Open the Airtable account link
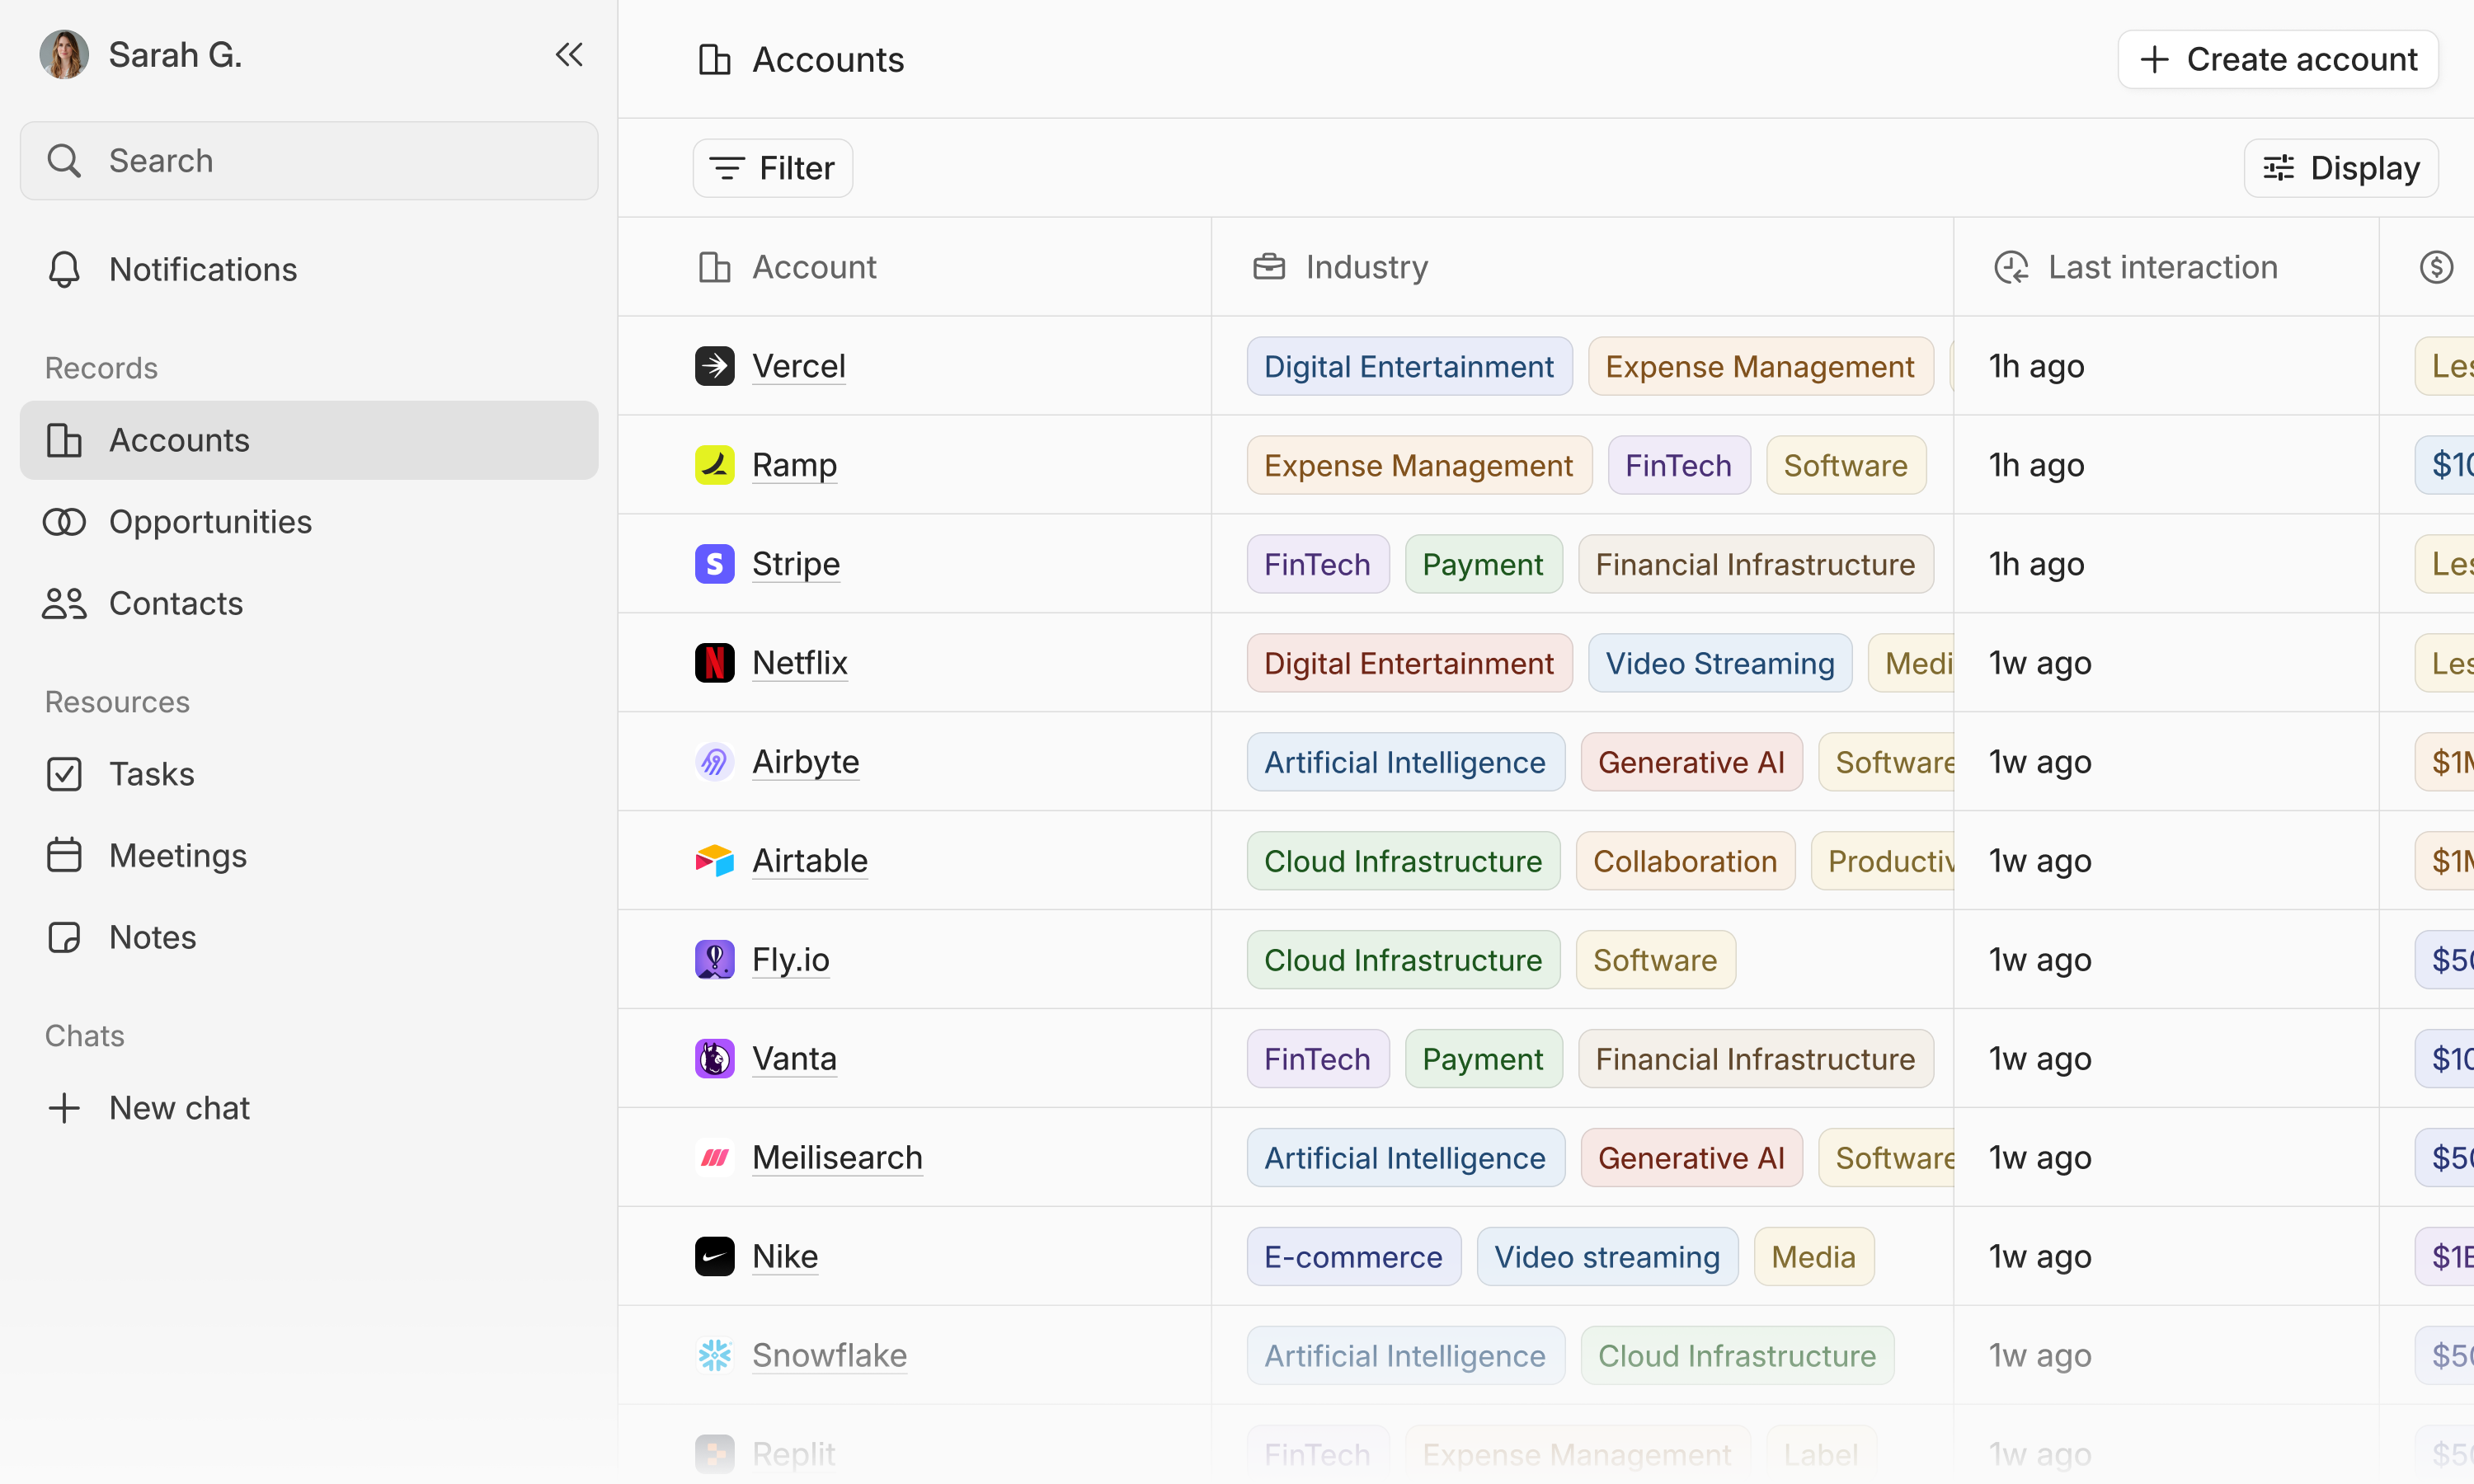The width and height of the screenshot is (2474, 1484). click(810, 861)
